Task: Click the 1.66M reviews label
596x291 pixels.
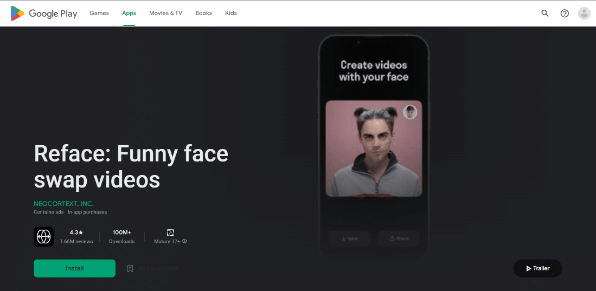Action: coord(76,242)
